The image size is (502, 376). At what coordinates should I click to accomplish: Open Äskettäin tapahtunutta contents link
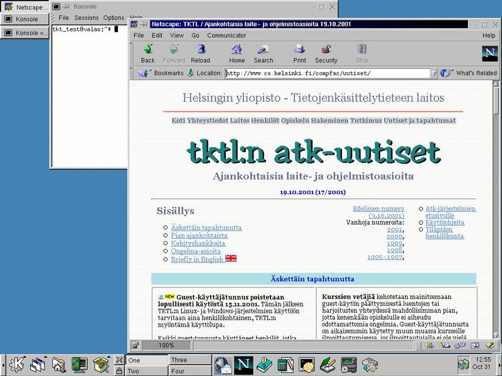[206, 227]
